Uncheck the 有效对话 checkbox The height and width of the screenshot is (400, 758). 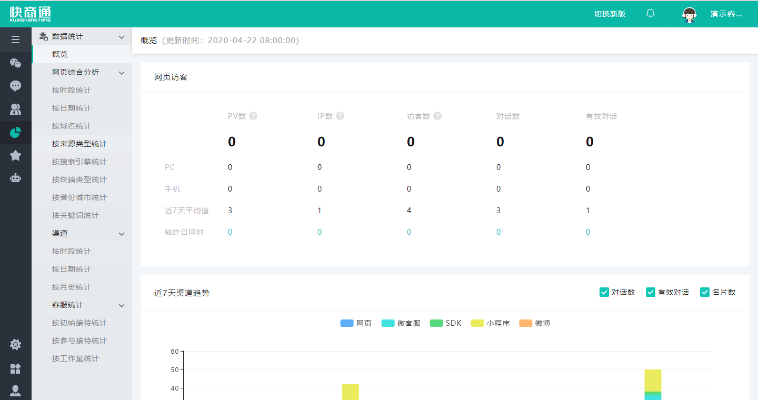pos(651,292)
